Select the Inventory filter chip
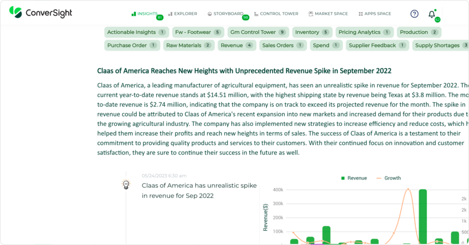The width and height of the screenshot is (469, 245). tap(312, 32)
